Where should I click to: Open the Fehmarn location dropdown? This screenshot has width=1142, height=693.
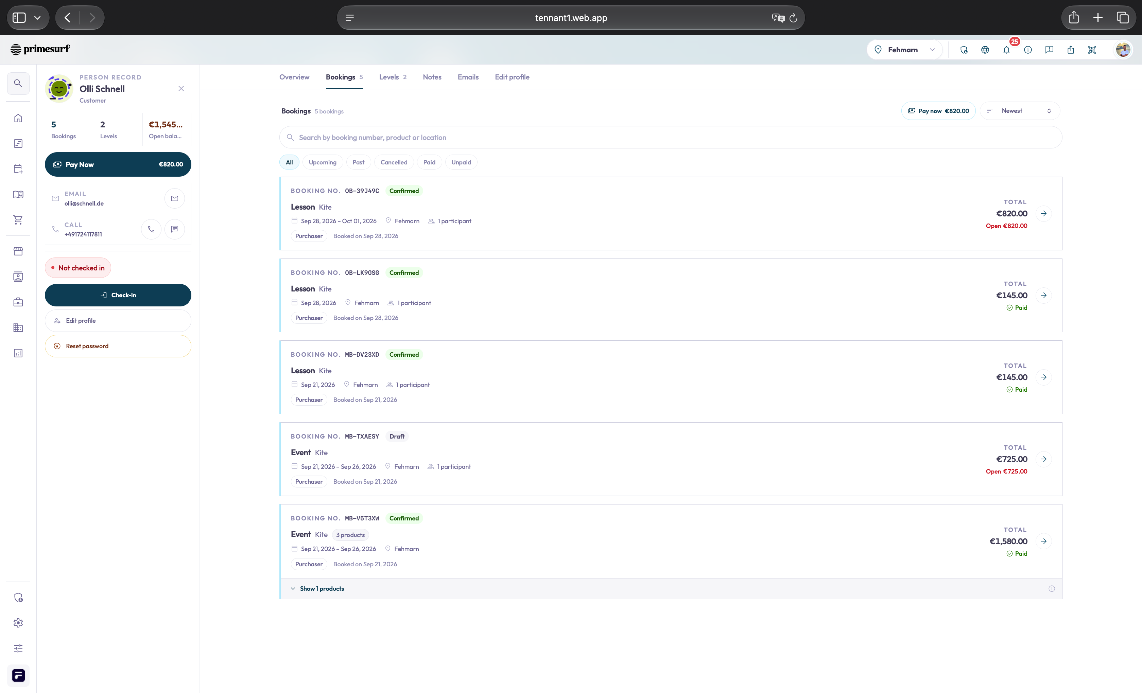click(x=904, y=50)
